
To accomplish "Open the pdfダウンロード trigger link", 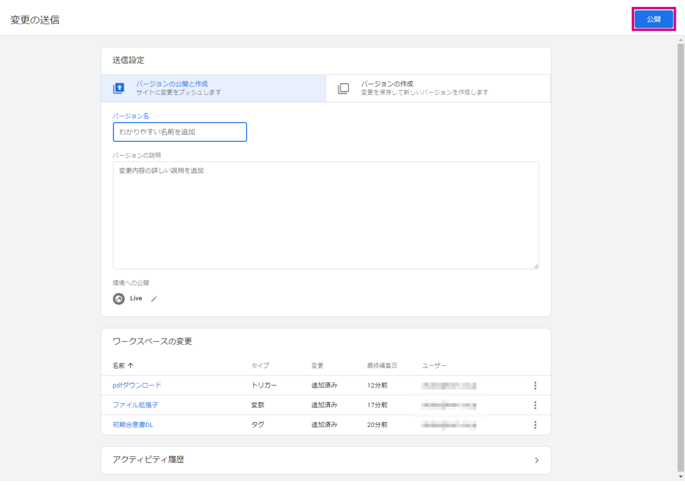I will [137, 385].
